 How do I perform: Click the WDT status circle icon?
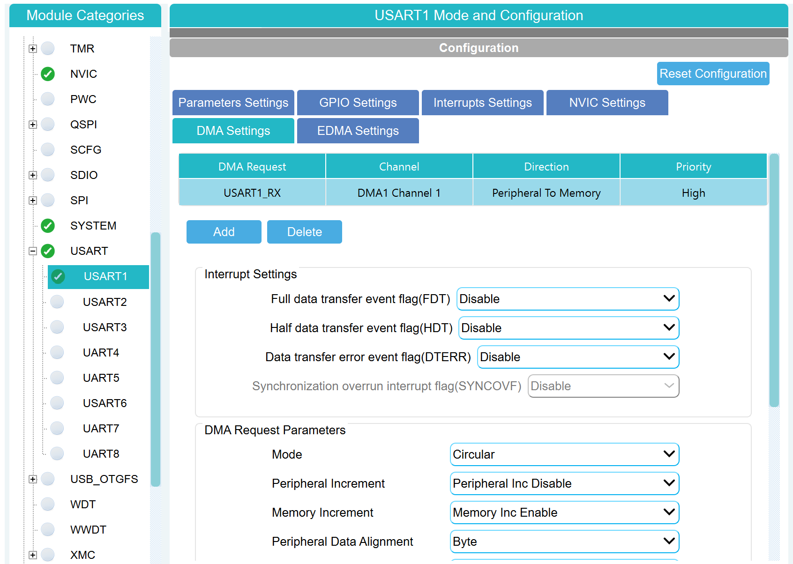click(x=48, y=504)
